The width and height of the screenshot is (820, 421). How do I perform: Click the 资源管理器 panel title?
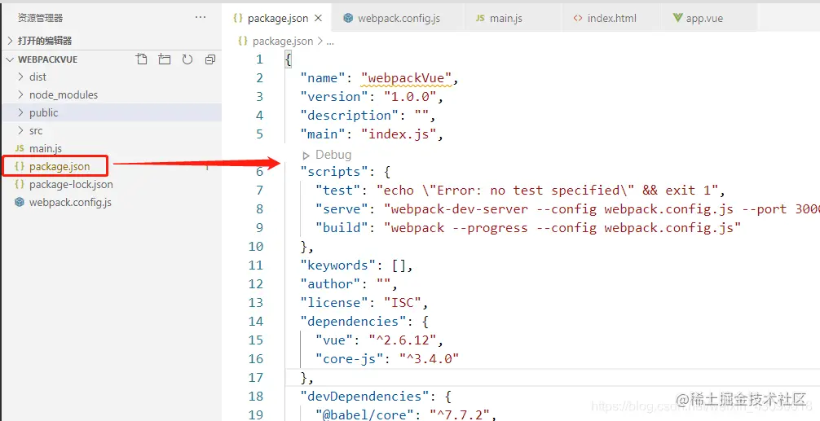(40, 18)
